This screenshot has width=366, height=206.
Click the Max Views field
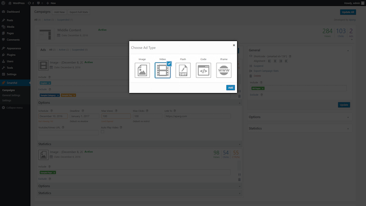116,116
